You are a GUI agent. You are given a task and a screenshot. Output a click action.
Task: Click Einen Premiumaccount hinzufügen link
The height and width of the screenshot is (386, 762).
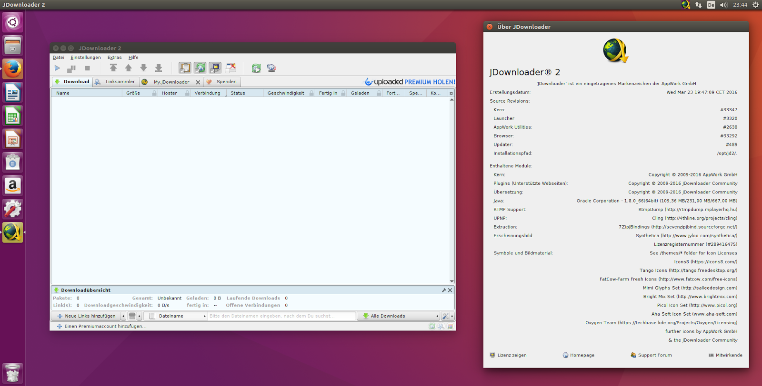coord(101,327)
